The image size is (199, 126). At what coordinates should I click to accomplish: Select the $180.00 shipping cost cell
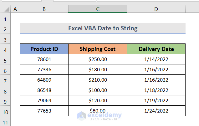(98, 69)
